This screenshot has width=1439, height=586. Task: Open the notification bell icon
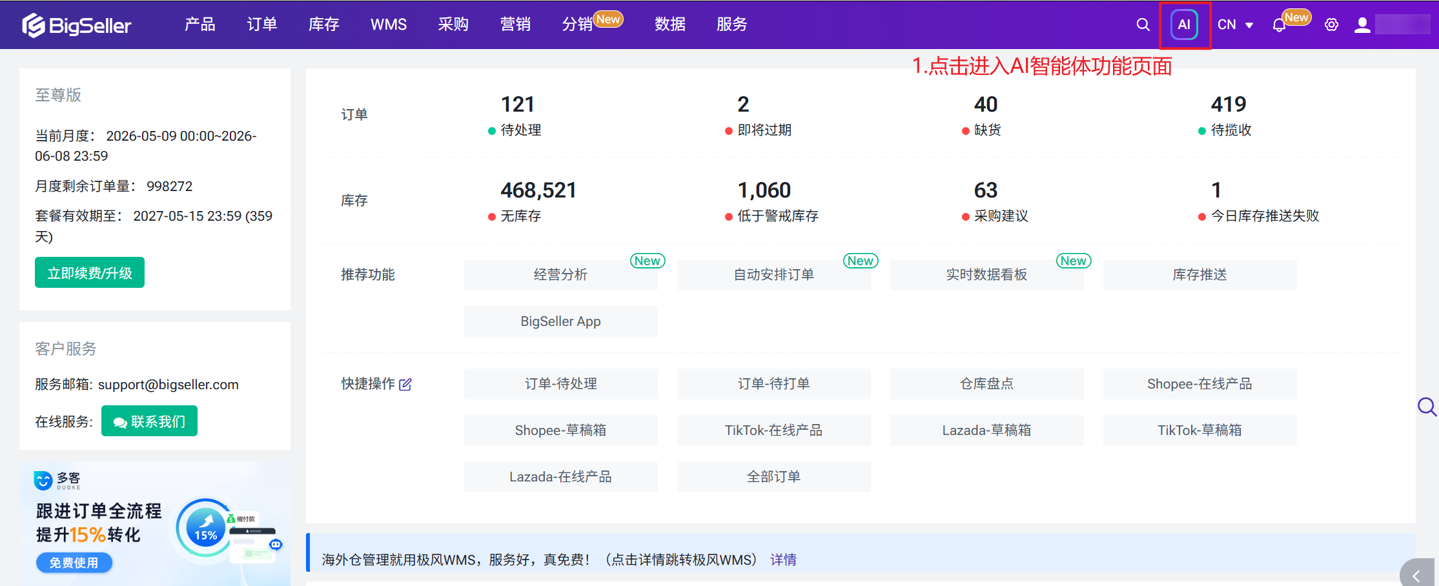[1279, 25]
